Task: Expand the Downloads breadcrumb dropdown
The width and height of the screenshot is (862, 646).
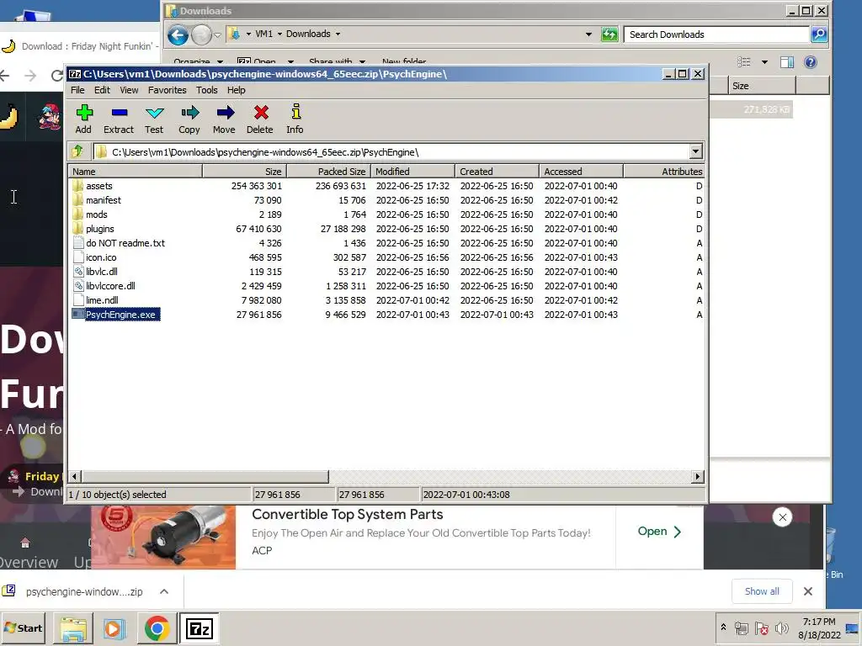Action: pyautogui.click(x=338, y=34)
